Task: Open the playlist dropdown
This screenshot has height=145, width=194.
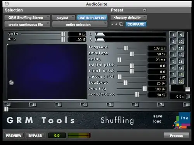Action: point(63,18)
